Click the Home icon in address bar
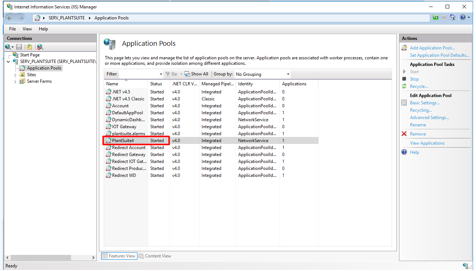This screenshot has height=271, width=476. tap(453, 18)
